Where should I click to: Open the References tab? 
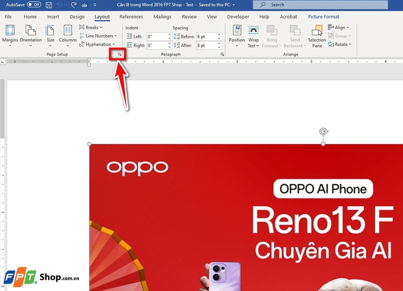(x=131, y=17)
